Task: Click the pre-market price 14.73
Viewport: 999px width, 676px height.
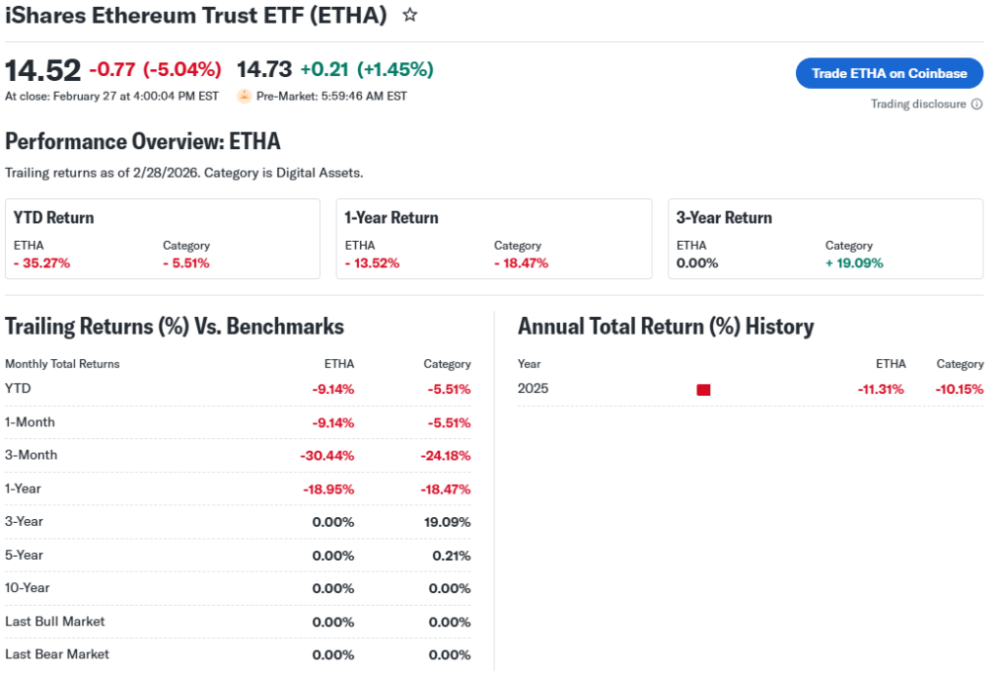Action: click(264, 70)
